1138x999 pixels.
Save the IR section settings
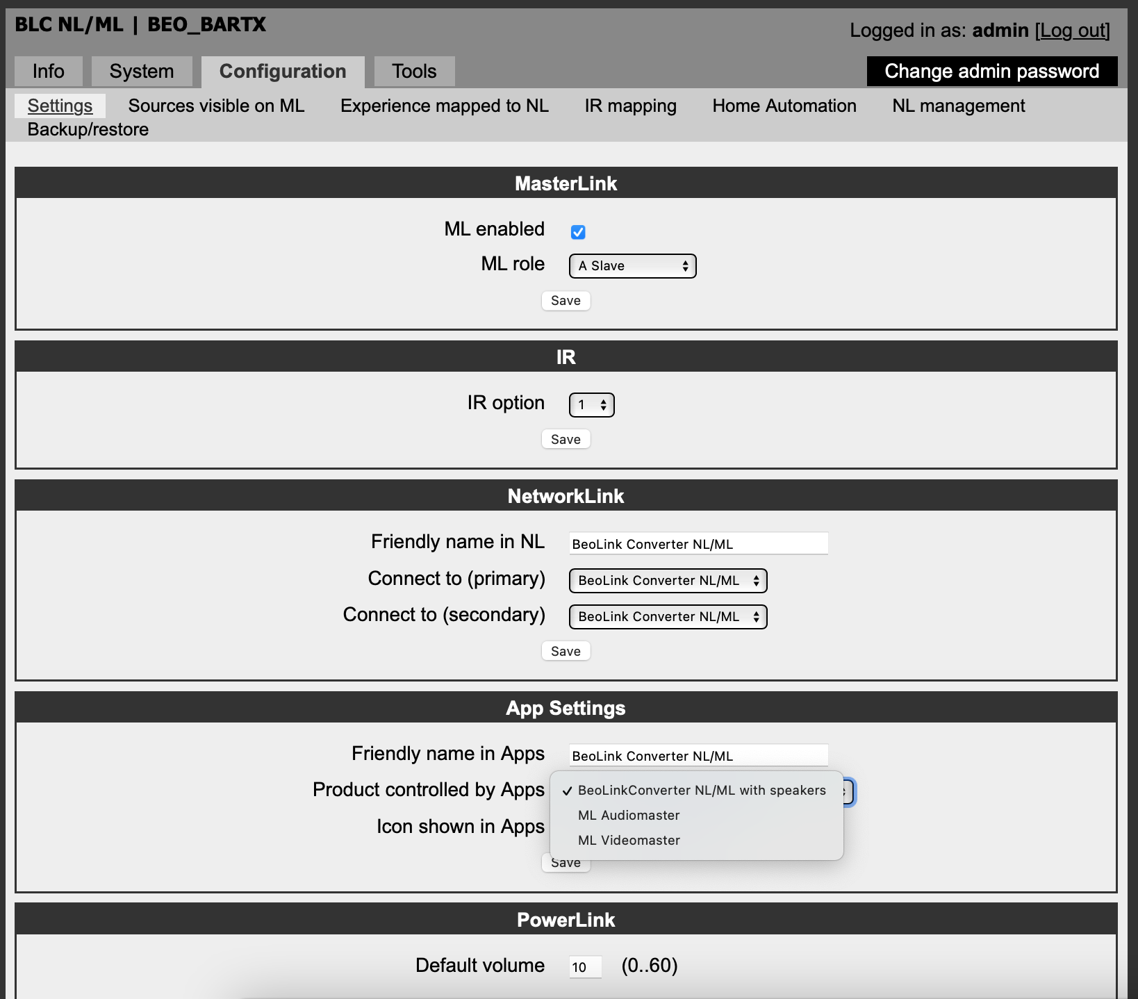pyautogui.click(x=566, y=439)
